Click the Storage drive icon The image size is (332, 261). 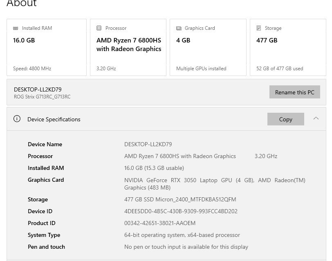tap(258, 28)
